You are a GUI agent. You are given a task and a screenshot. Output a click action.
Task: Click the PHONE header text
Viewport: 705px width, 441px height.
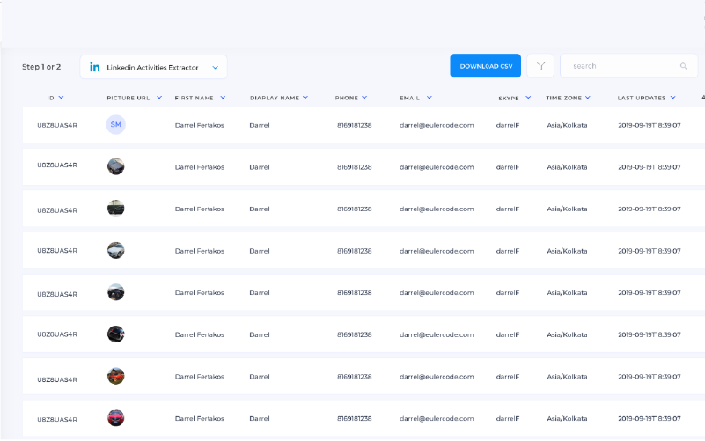[346, 98]
